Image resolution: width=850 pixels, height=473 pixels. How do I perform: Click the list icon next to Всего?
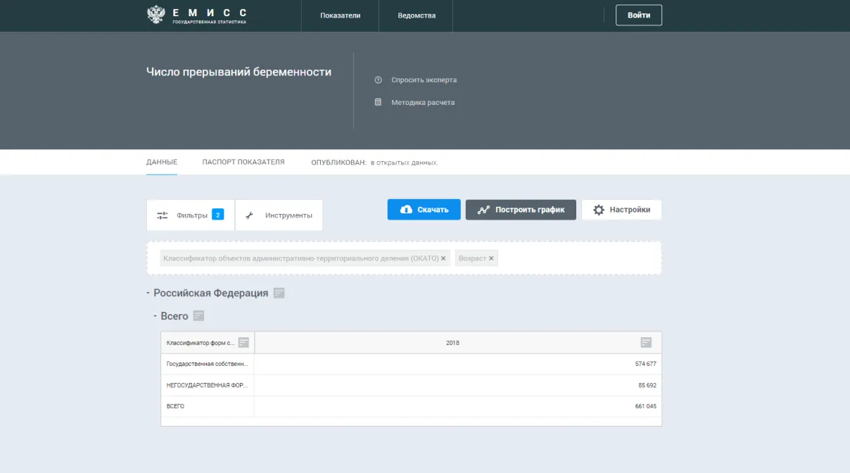(x=198, y=316)
